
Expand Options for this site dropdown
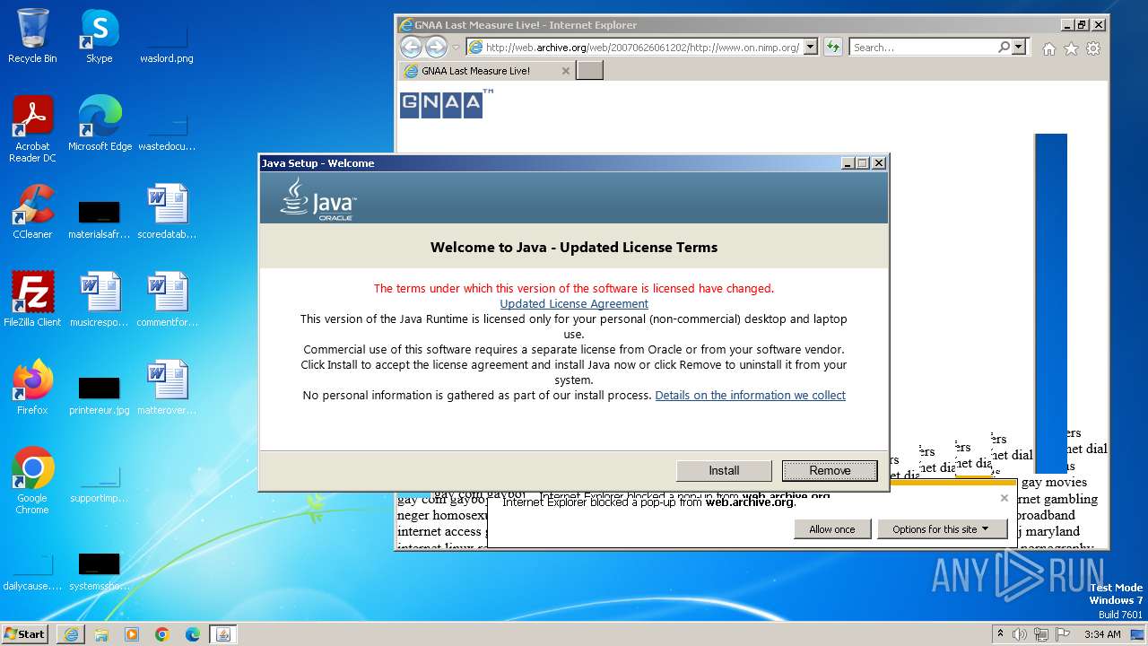tap(941, 529)
